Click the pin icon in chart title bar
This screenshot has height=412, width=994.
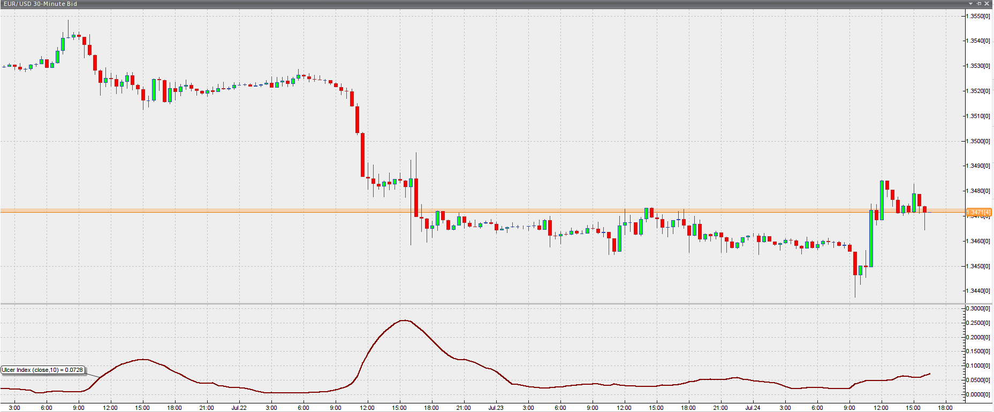coord(979,4)
